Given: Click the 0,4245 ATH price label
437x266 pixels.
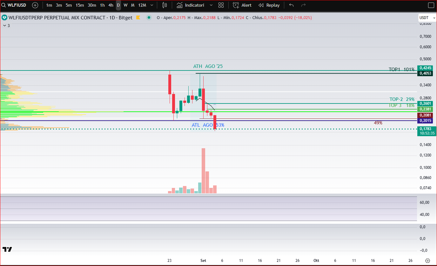Looking at the screenshot, I should [426, 68].
